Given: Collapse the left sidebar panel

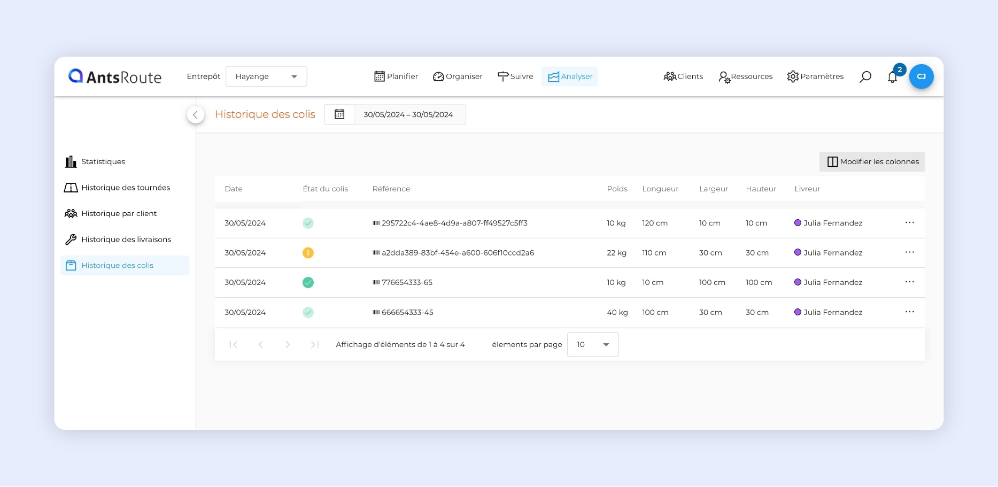Looking at the screenshot, I should (196, 115).
